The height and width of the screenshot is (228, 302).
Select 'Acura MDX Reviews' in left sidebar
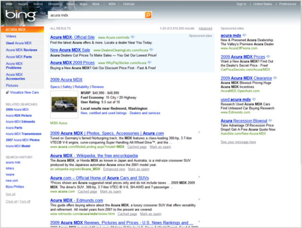tap(21, 50)
